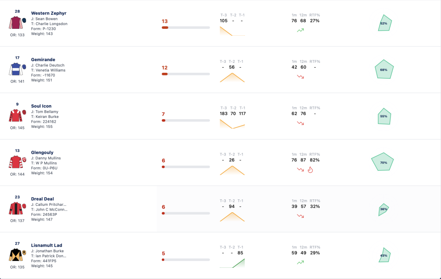This screenshot has height=279, width=441.
Task: Click Lisnamult Lad's green rising sparkline chart
Action: pyautogui.click(x=232, y=263)
